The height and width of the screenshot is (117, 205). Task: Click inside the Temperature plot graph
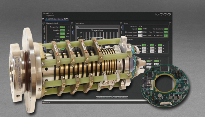97,37
